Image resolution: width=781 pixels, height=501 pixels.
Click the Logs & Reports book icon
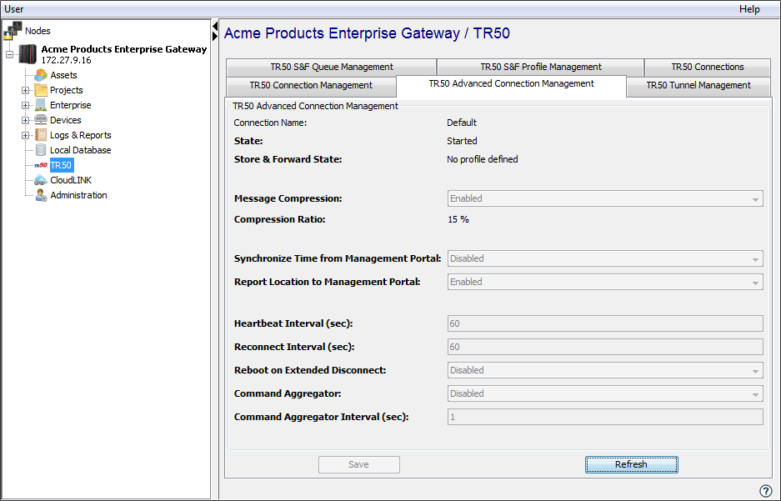(41, 135)
